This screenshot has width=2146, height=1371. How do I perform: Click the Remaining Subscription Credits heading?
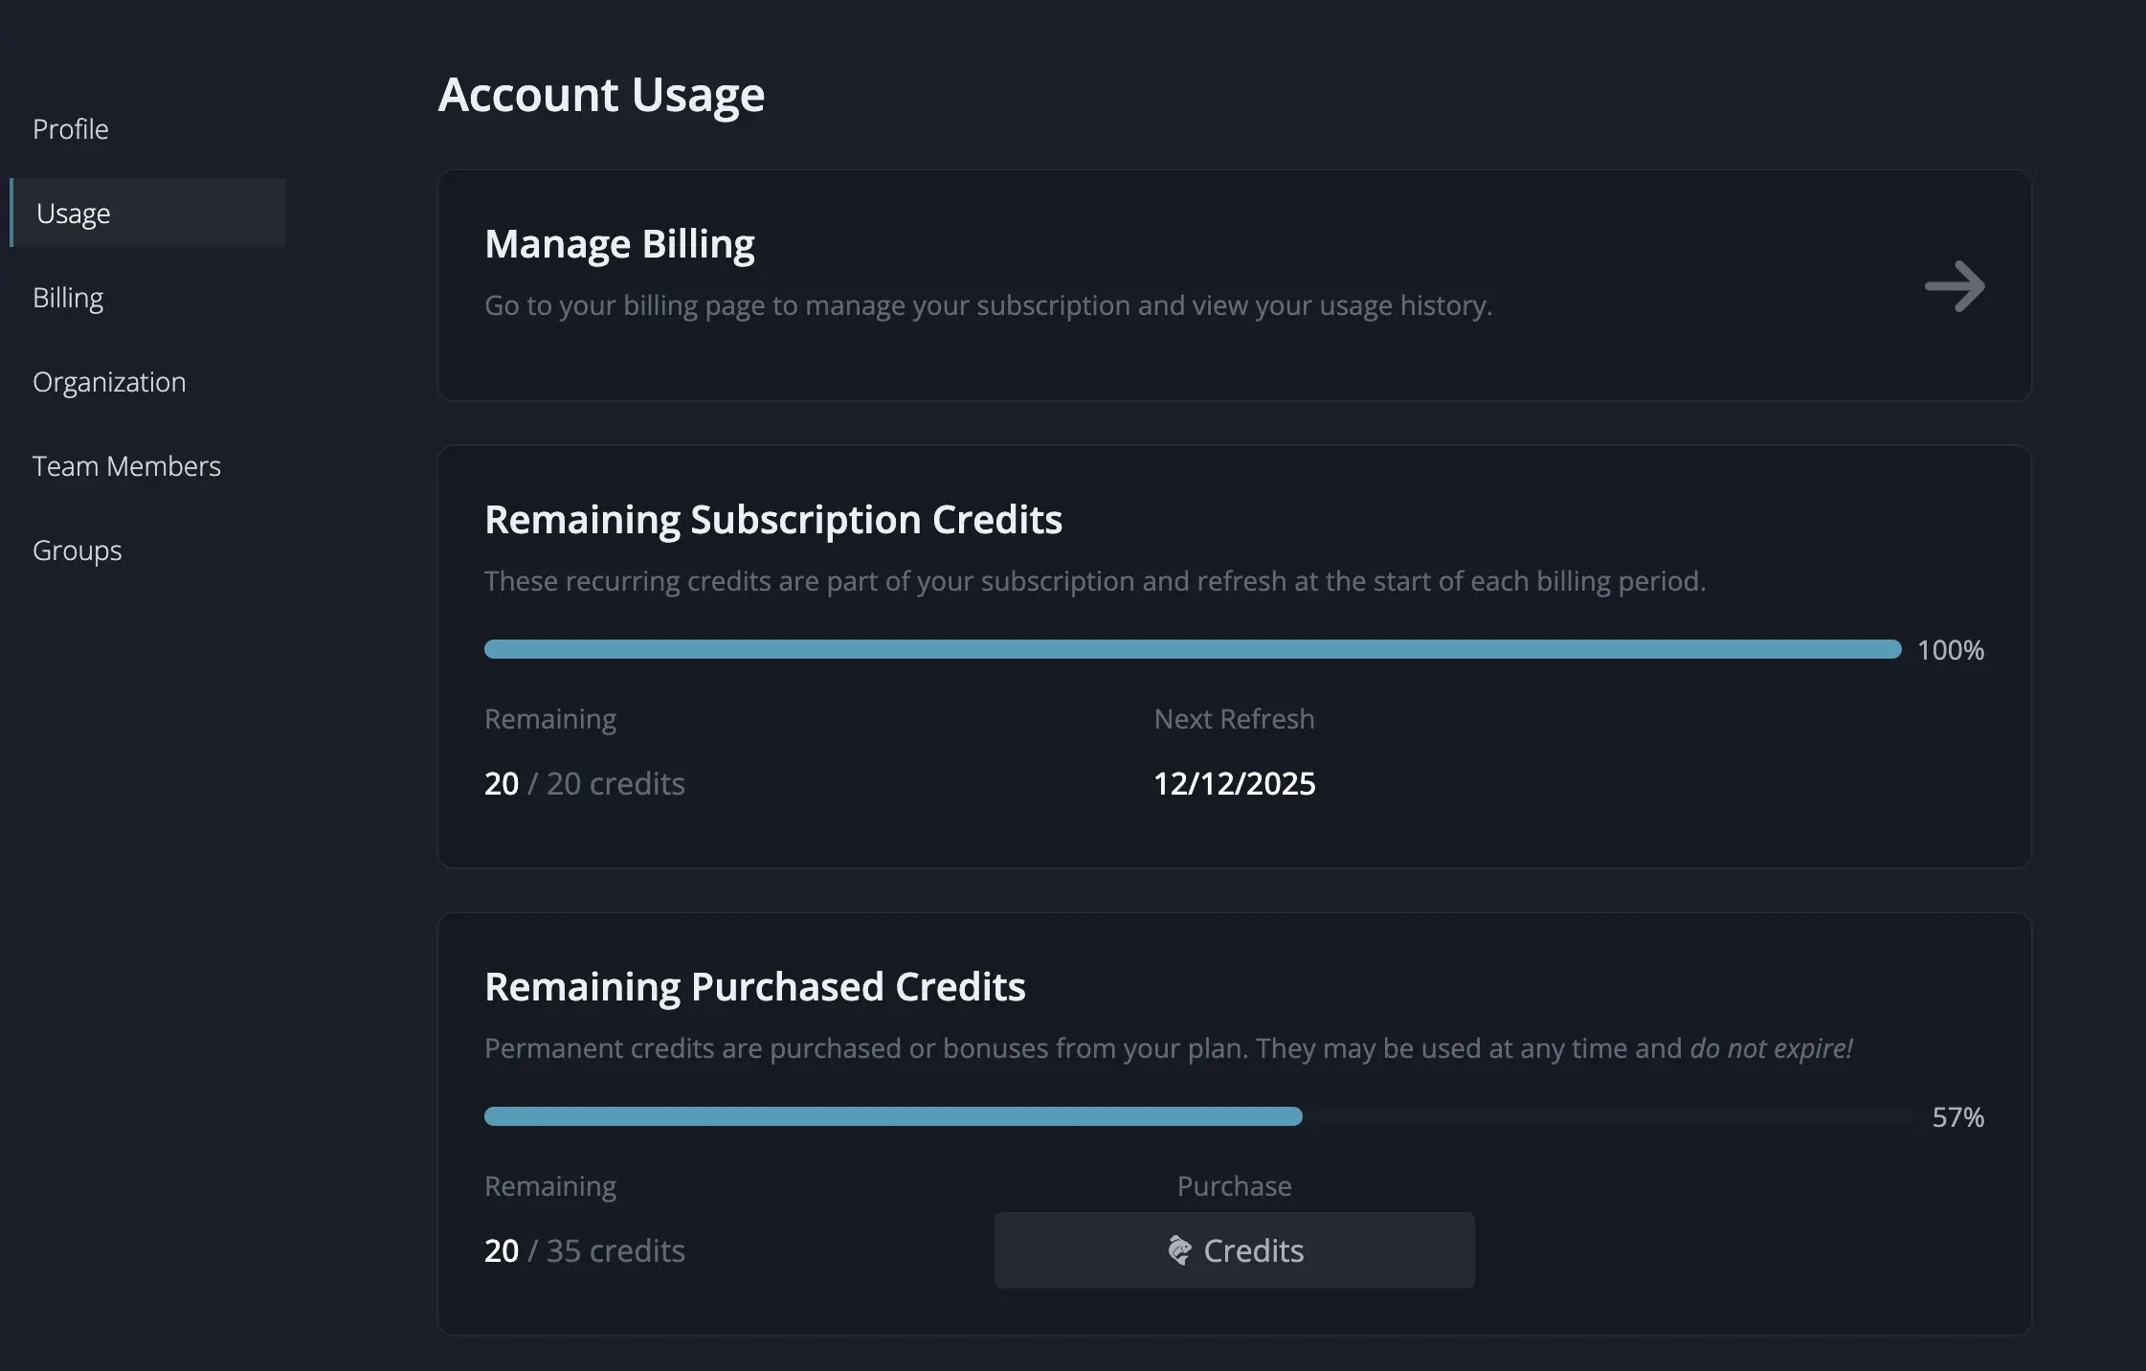pos(772,520)
